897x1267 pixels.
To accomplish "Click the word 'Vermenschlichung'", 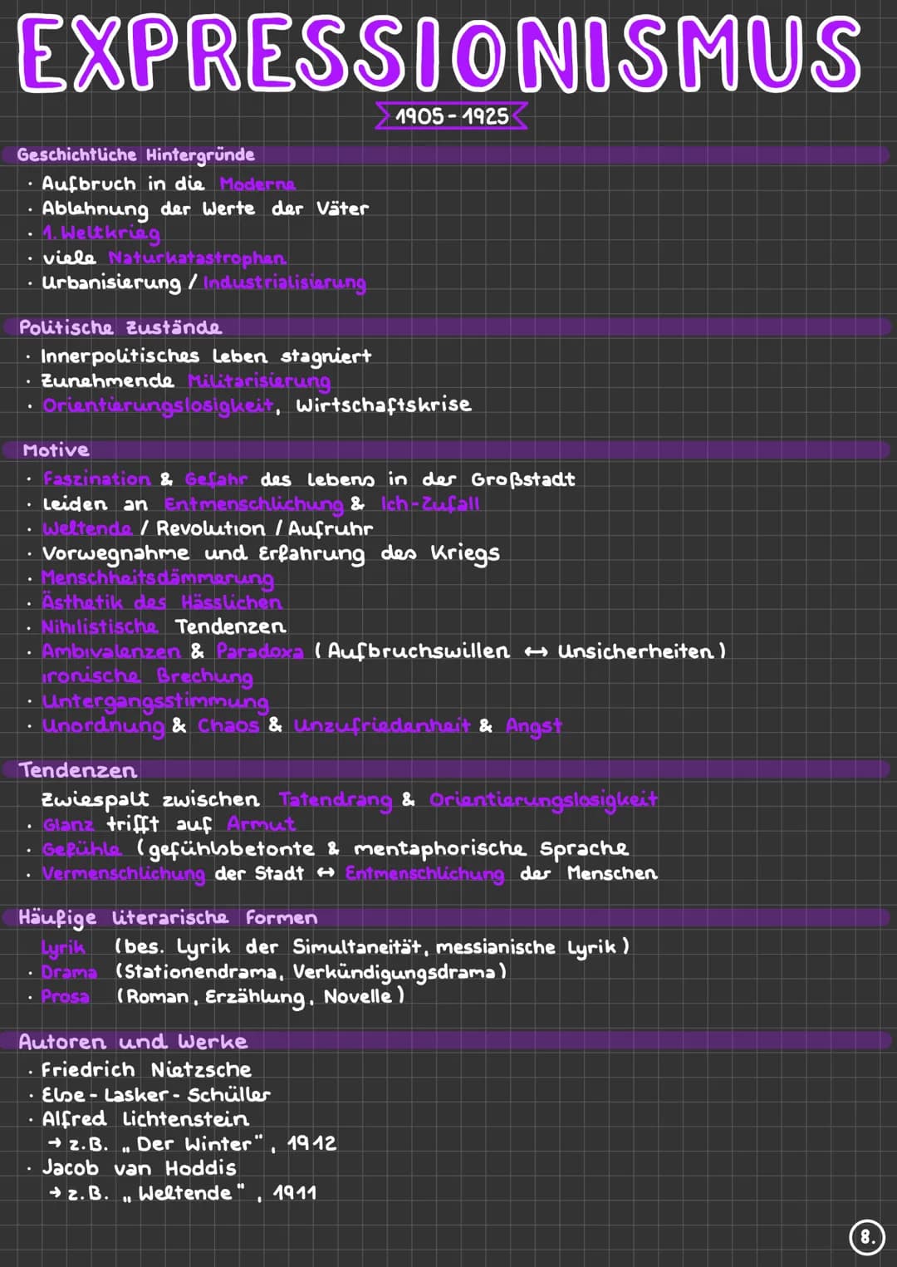I will 124,874.
